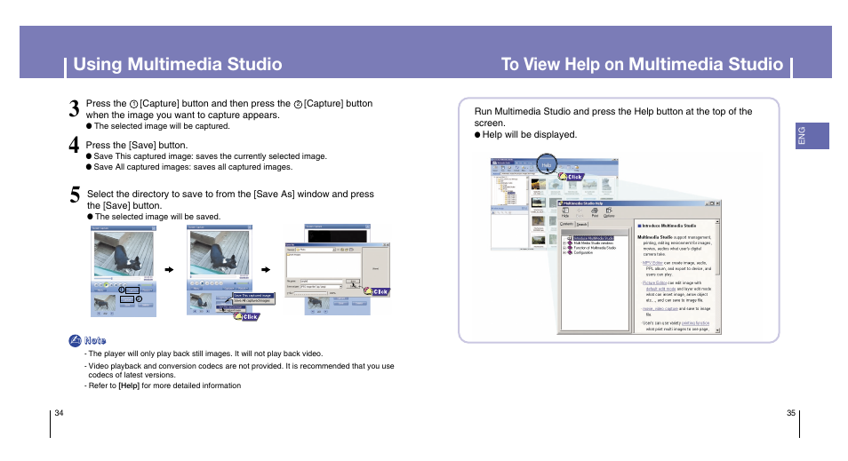848x461 pixels.
Task: Close the Save As dialog
Action: [388, 245]
